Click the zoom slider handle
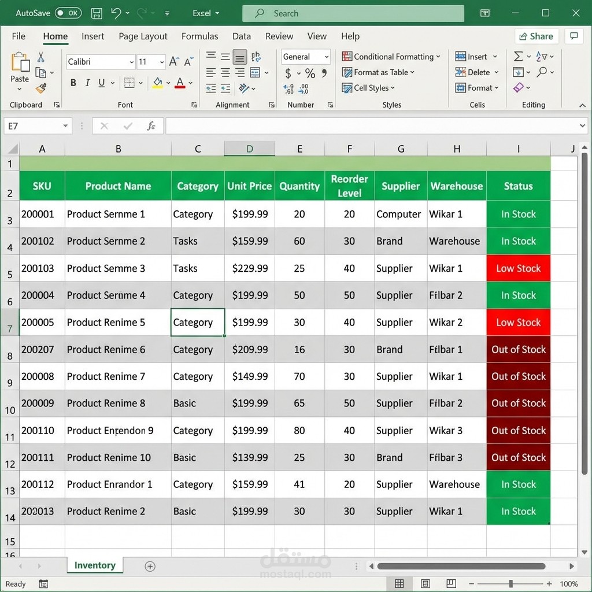This screenshot has height=592, width=592. (x=511, y=584)
